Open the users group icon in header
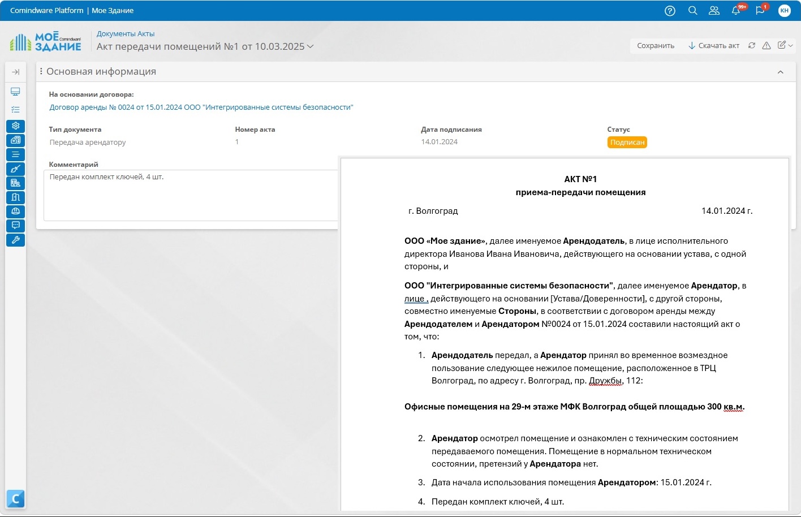801x517 pixels. pos(714,11)
